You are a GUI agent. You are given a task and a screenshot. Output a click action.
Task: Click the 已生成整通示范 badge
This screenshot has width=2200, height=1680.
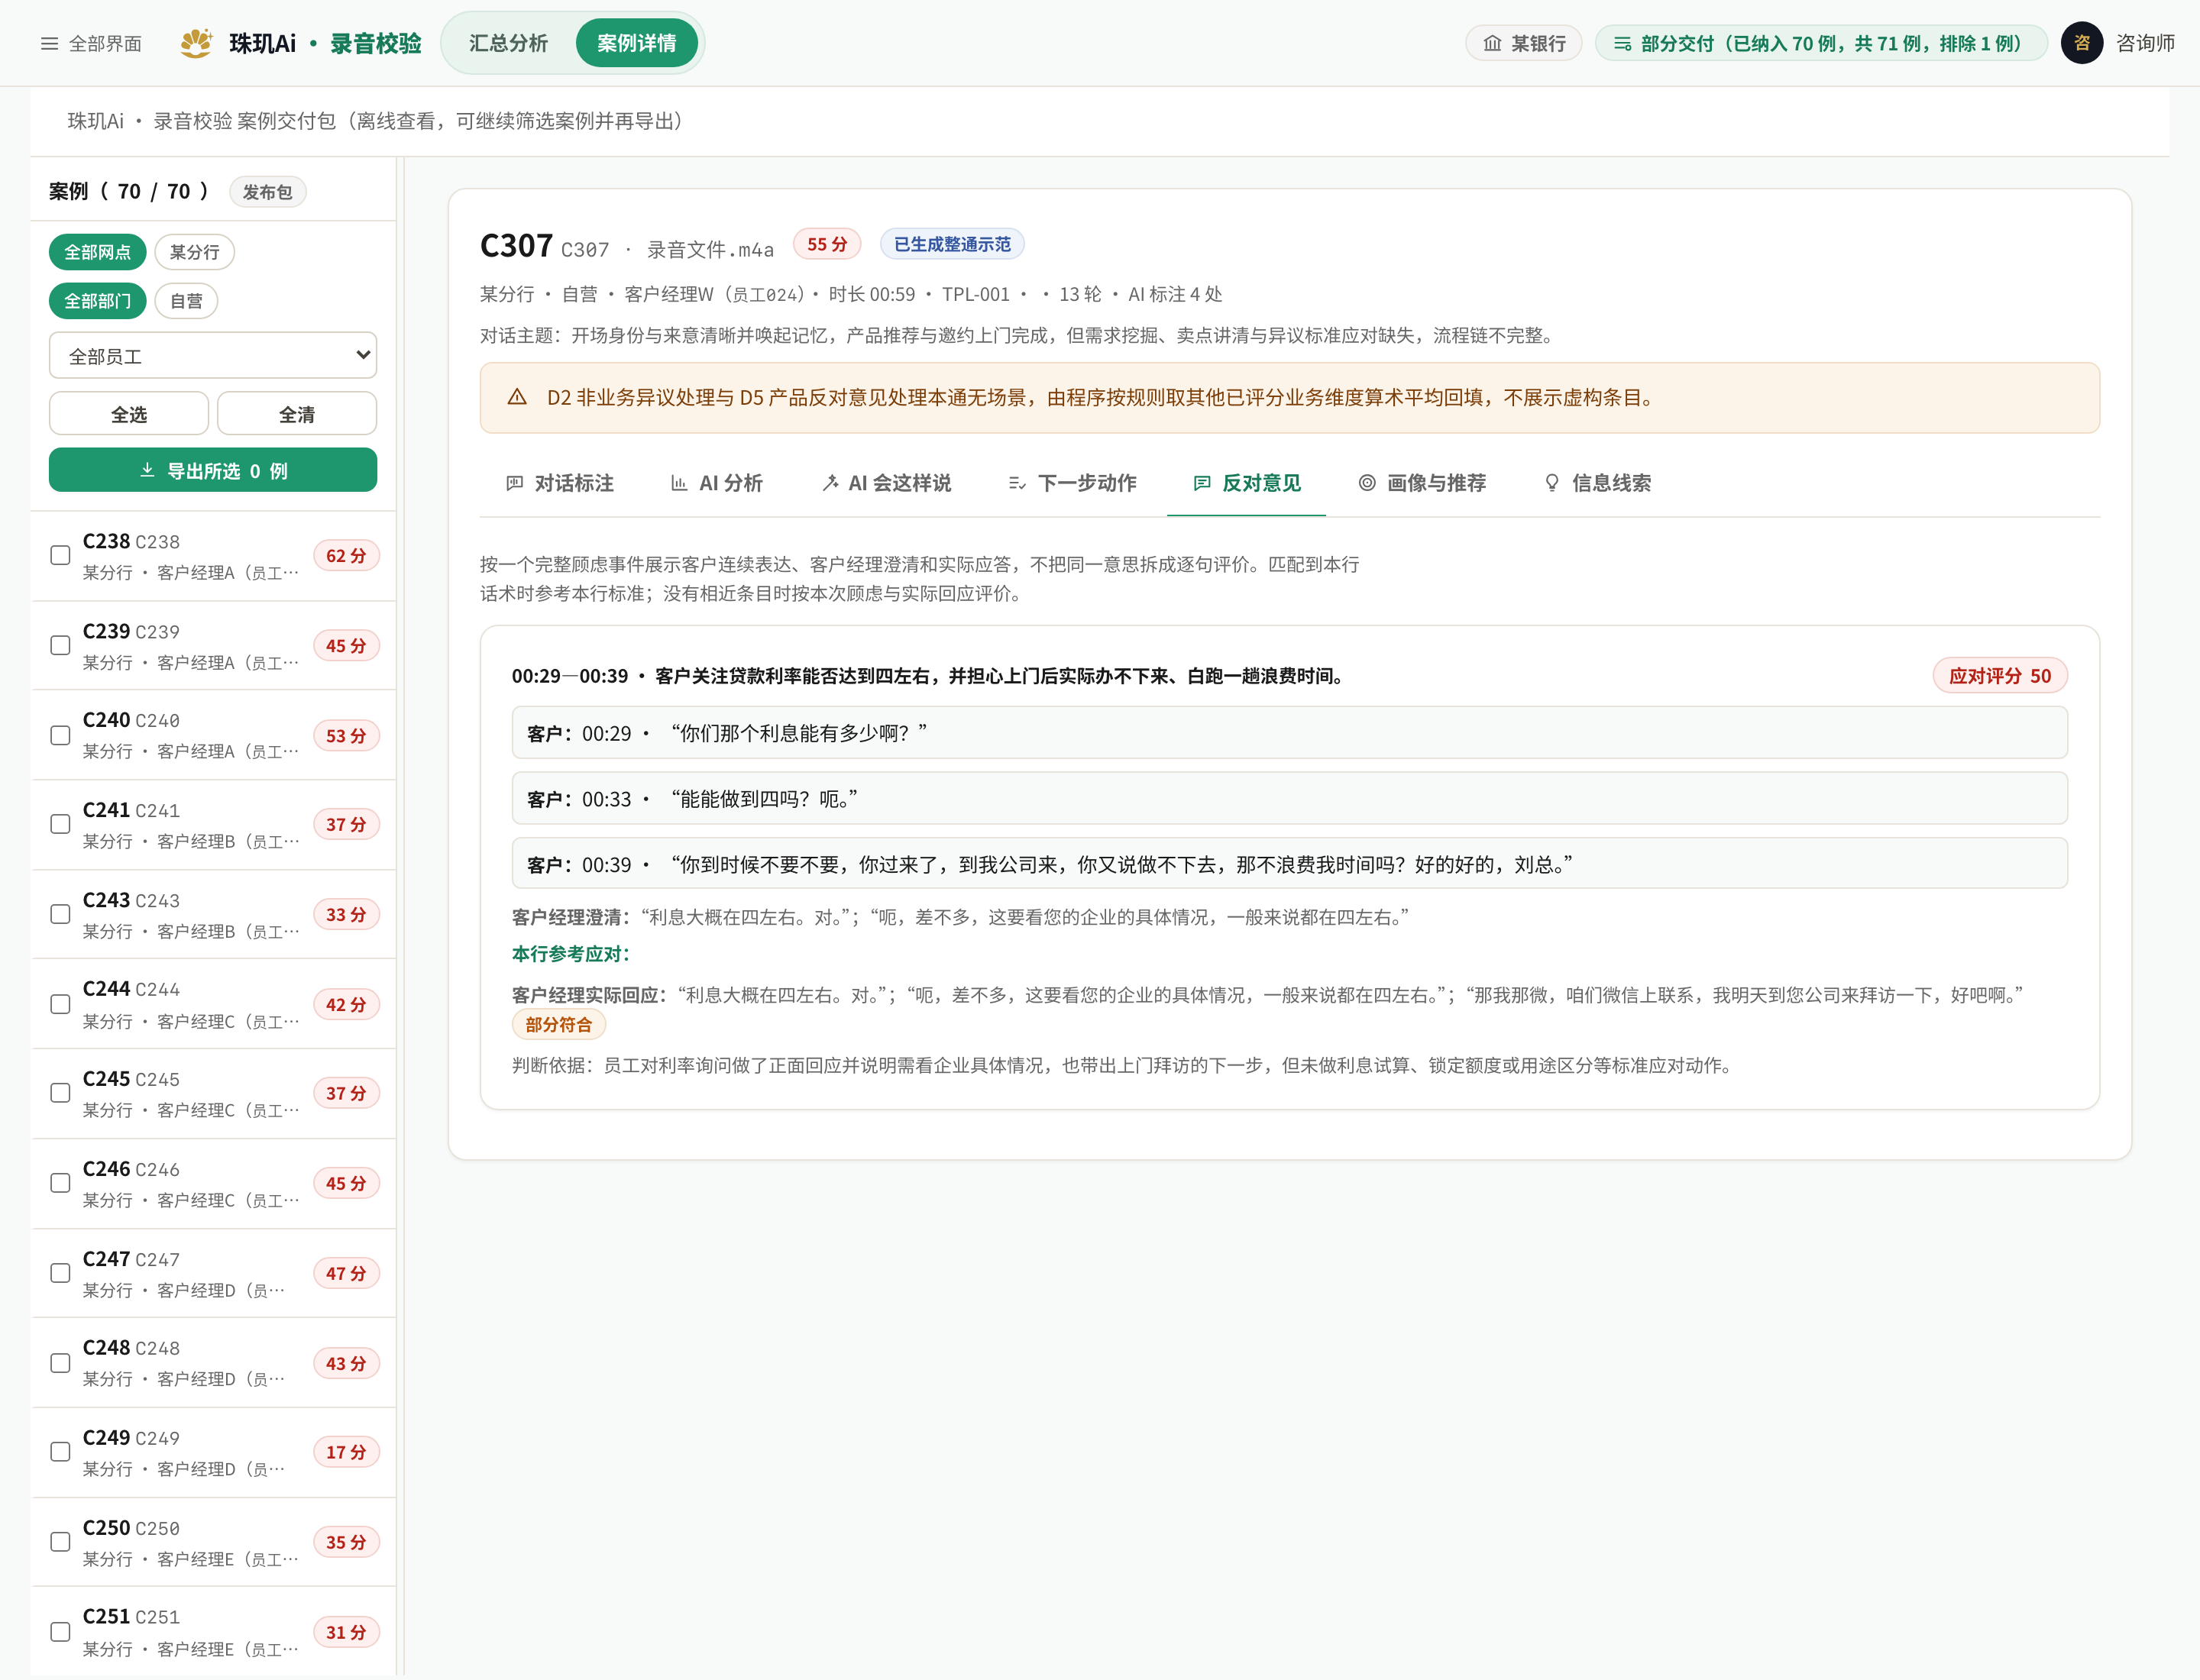tap(952, 244)
